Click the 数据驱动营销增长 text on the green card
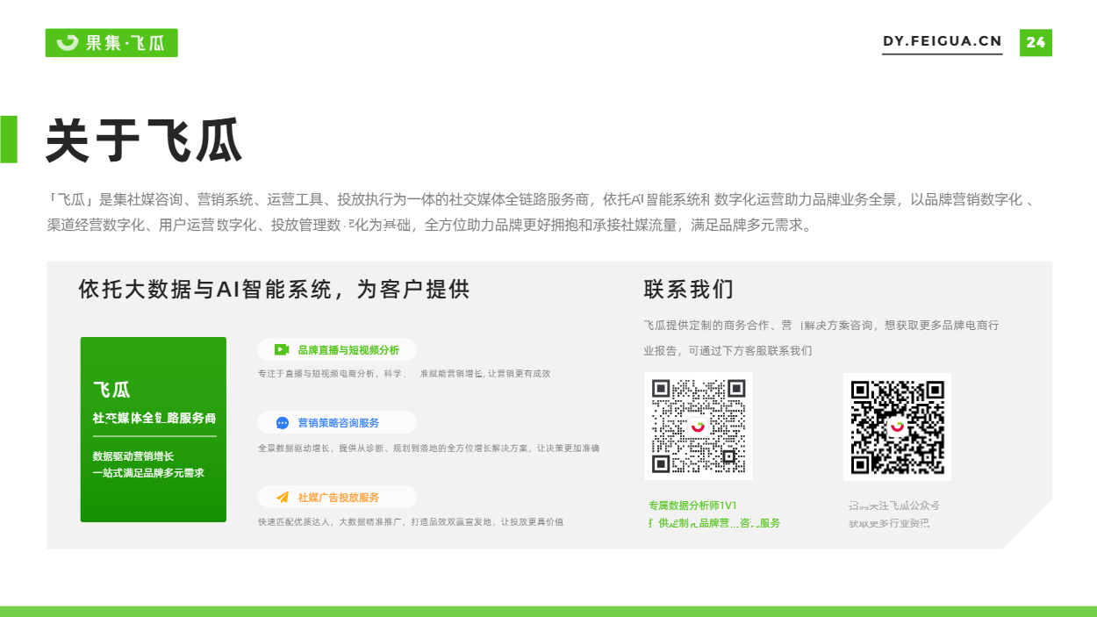This screenshot has height=617, width=1097. 133,456
